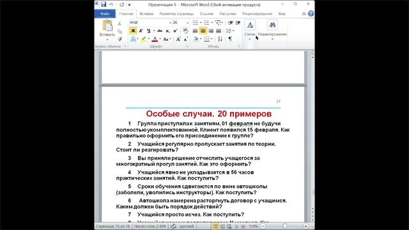
Task: Open the Редактирование editing menu
Action: pyautogui.click(x=272, y=30)
